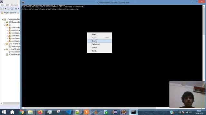206x115 pixels.
Task: Open the network signal tray icon
Action: 187,112
